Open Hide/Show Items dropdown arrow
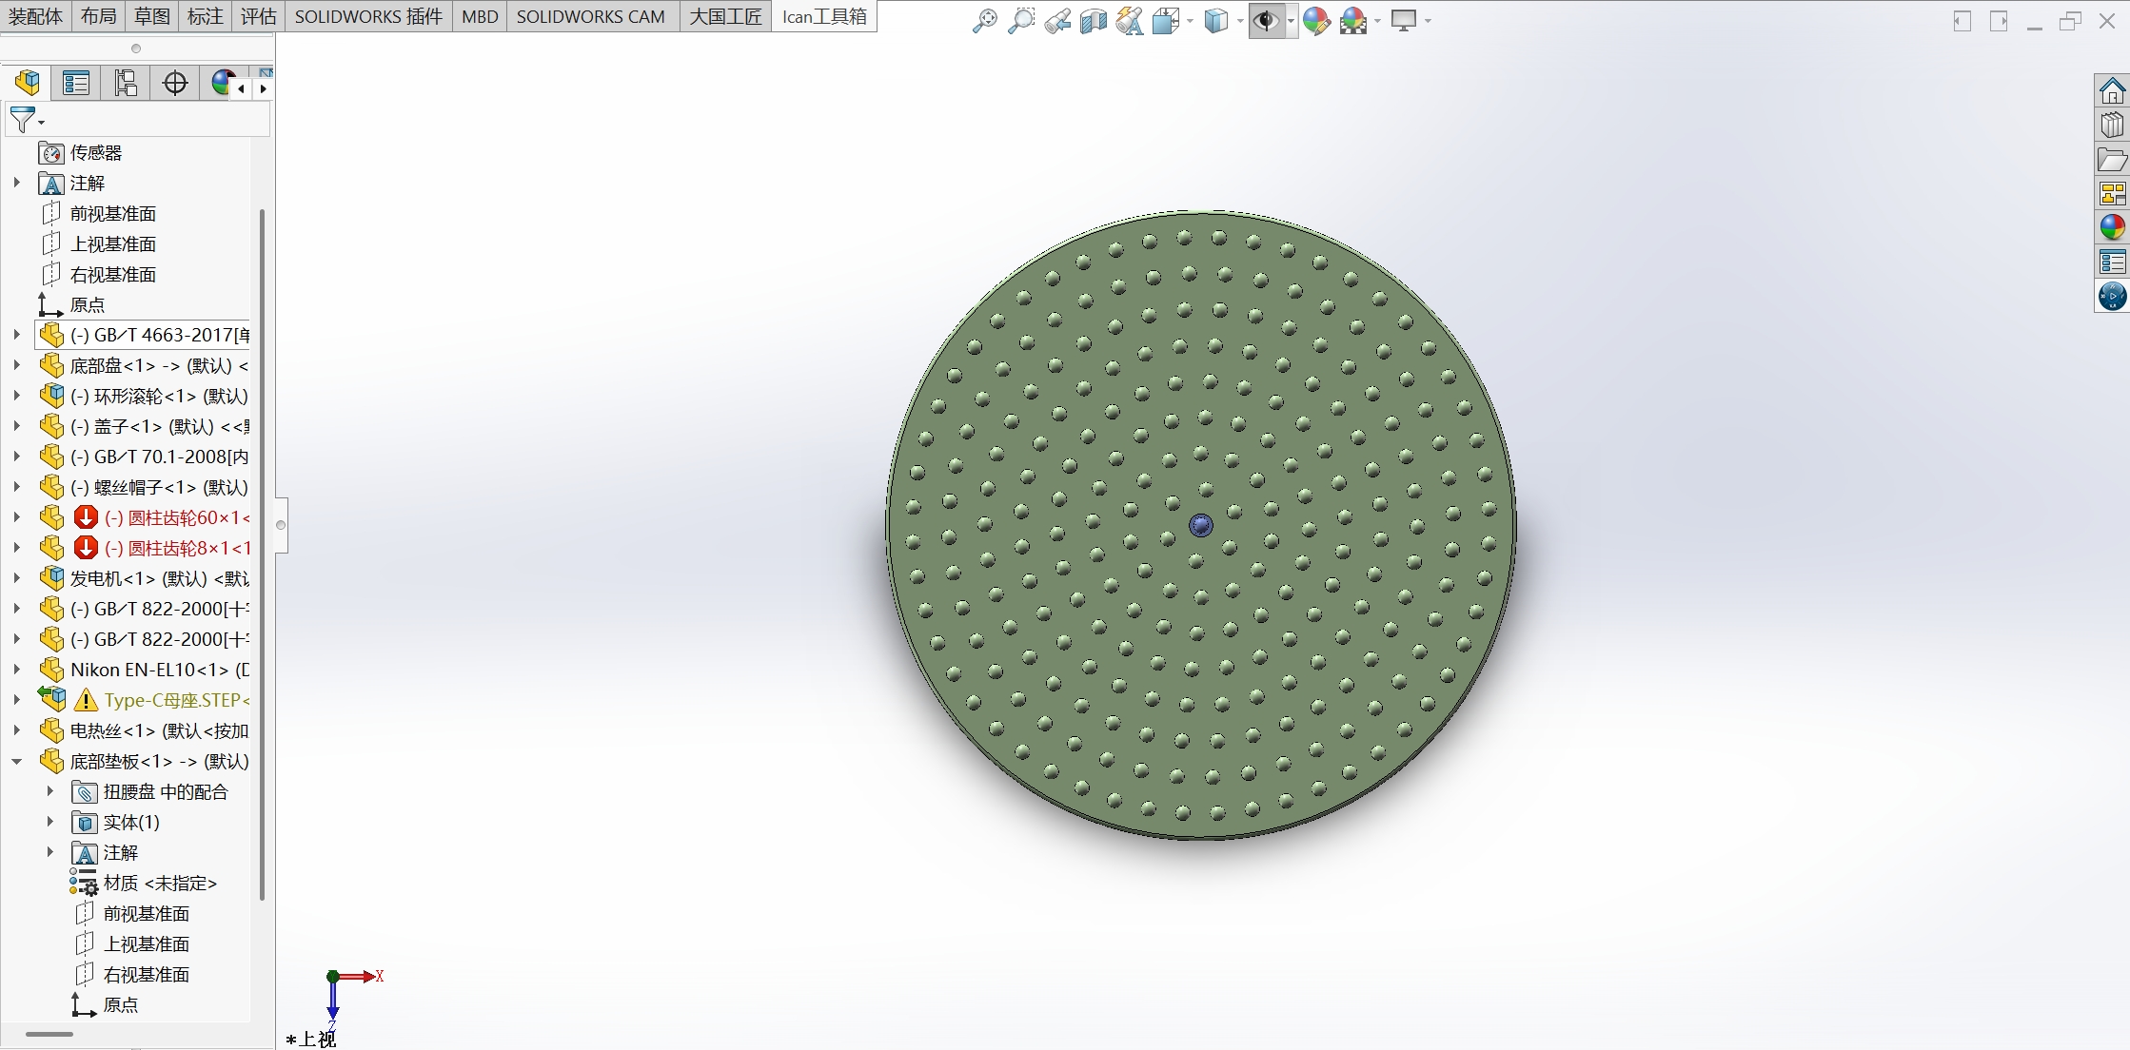Viewport: 2130px width, 1050px height. click(1291, 21)
